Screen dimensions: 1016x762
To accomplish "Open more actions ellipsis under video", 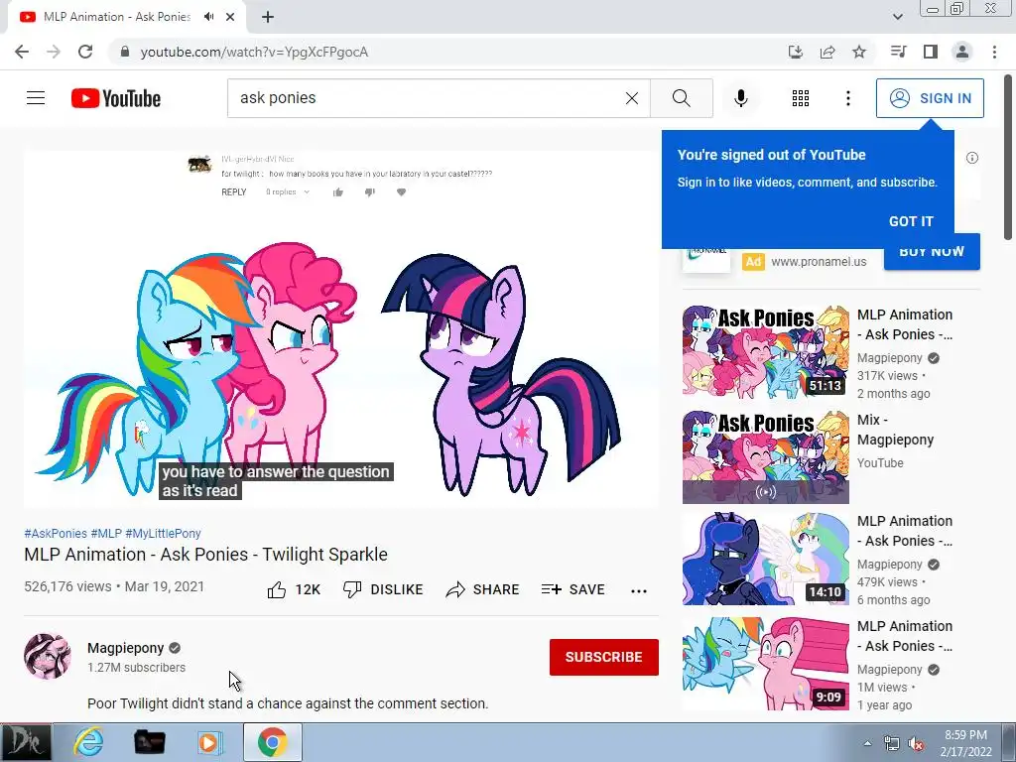I will pos(638,591).
